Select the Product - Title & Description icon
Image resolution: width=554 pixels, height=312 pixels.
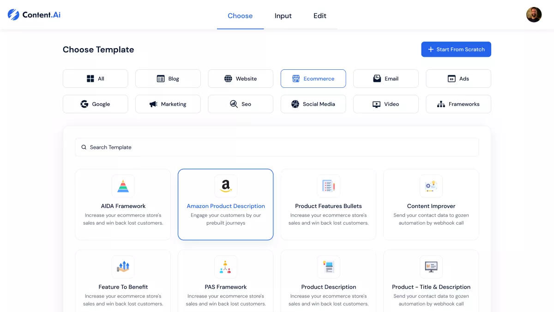[431, 267]
